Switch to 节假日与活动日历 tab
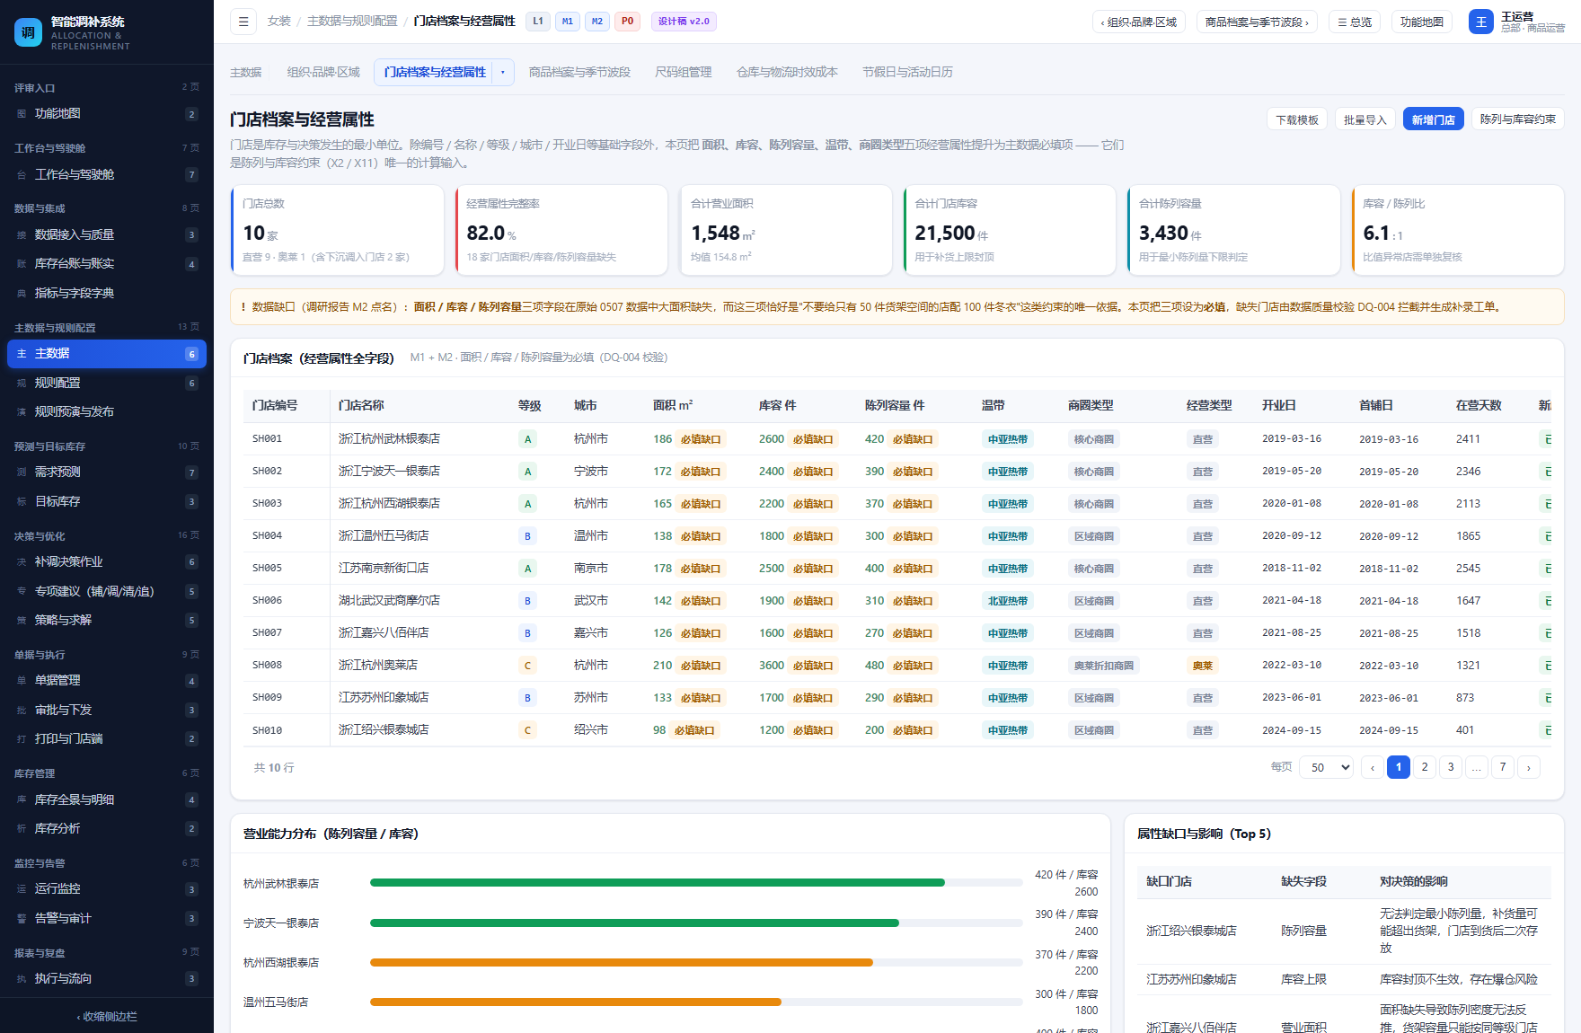This screenshot has height=1033, width=1581. click(x=907, y=73)
